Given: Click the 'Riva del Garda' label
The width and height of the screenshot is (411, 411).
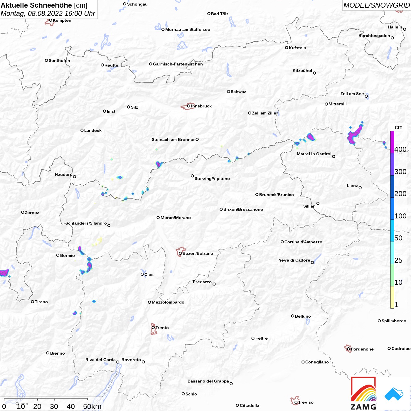Looking at the screenshot, I should [x=100, y=360].
